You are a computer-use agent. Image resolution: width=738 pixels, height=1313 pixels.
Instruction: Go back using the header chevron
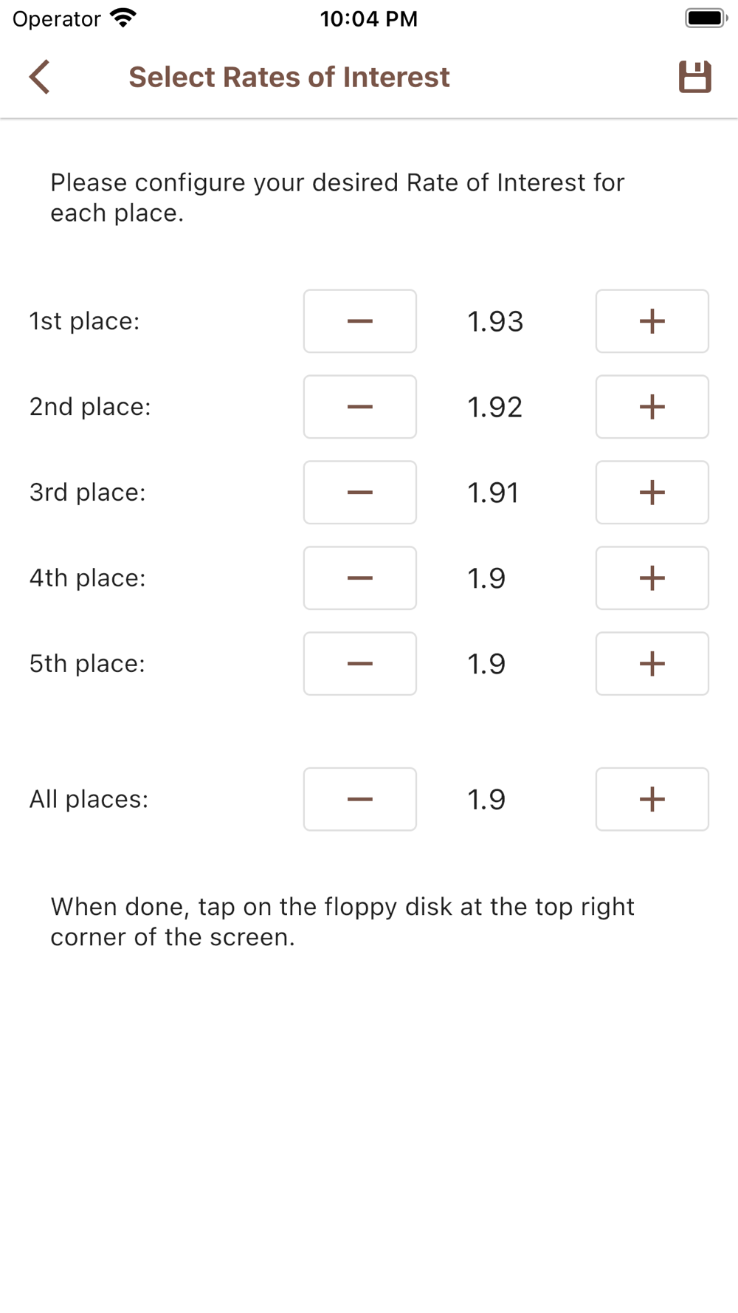(x=40, y=77)
